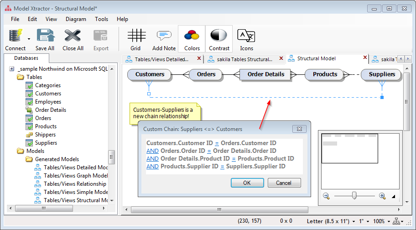Select the Databases panel tab

(26, 58)
